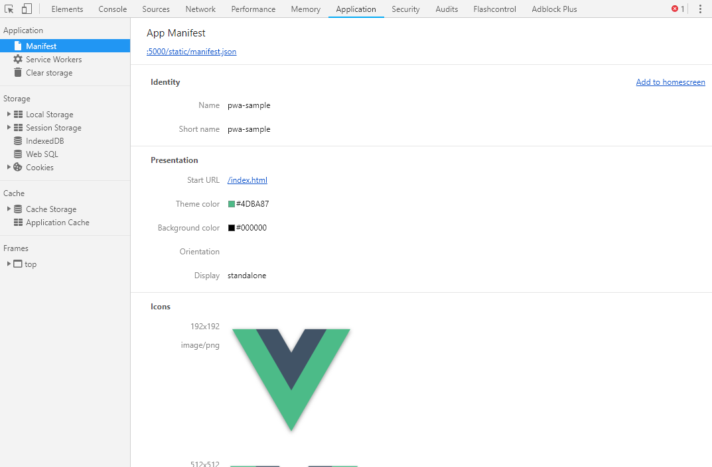Open the :5000/static/manifest.json link
Screen dimensions: 712x467
click(191, 52)
